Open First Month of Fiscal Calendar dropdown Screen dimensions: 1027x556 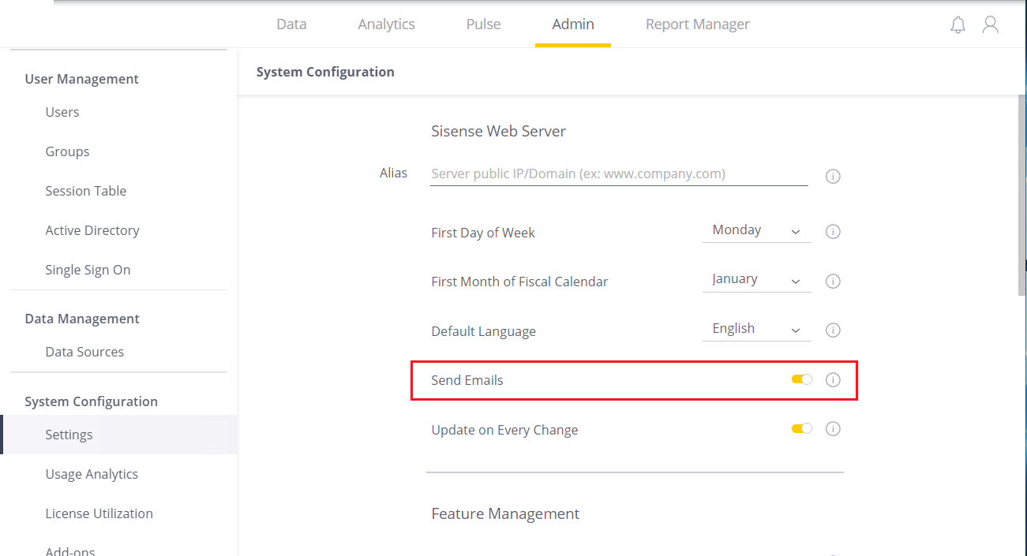click(756, 280)
